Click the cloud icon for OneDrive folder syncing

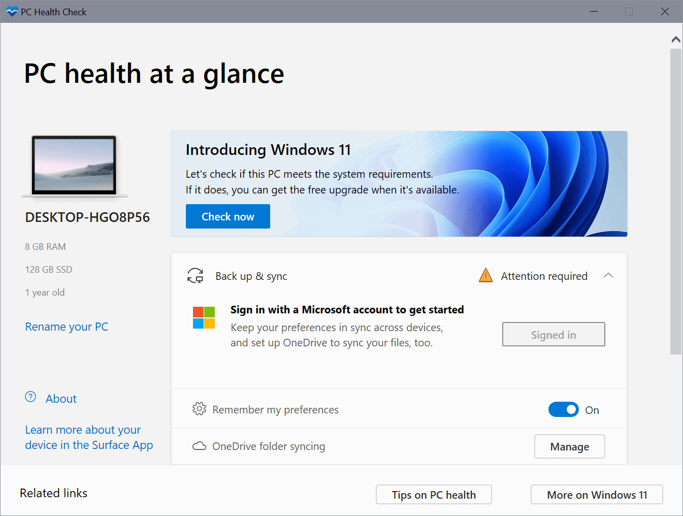pos(199,446)
